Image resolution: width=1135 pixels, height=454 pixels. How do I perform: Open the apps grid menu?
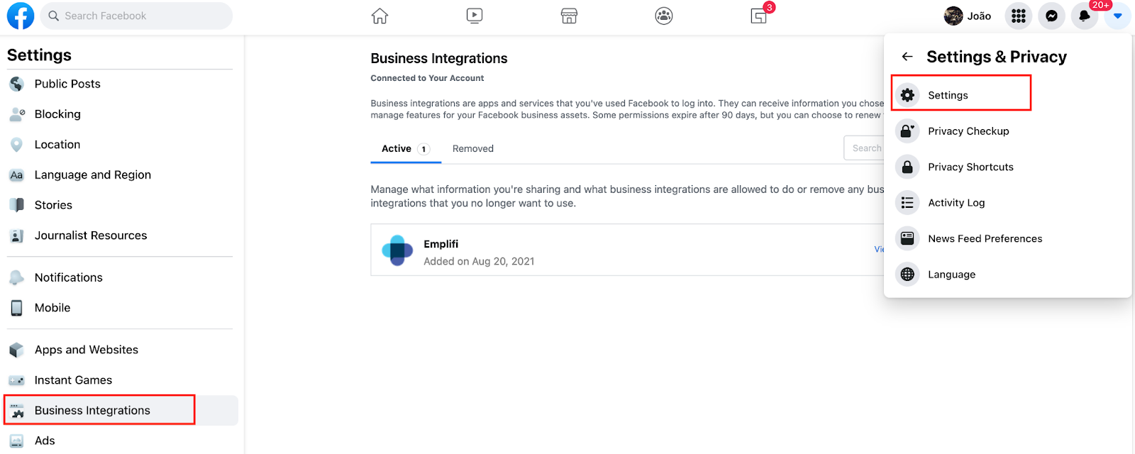tap(1019, 16)
